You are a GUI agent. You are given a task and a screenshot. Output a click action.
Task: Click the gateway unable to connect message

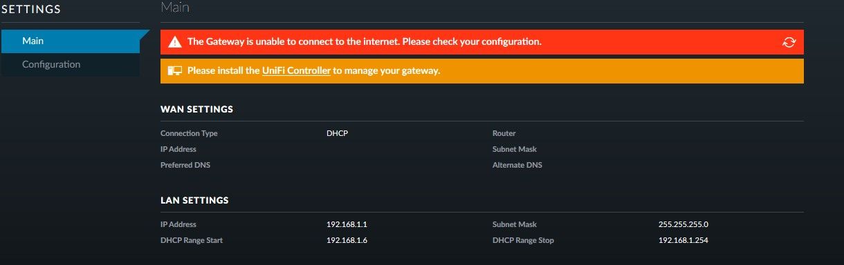(x=364, y=41)
